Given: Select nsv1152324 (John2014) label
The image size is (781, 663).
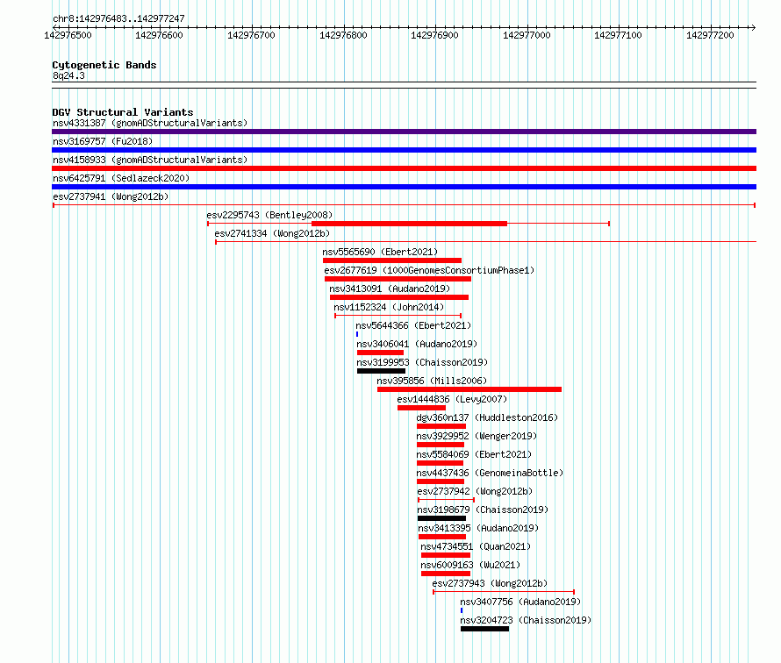Looking at the screenshot, I should coord(389,307).
